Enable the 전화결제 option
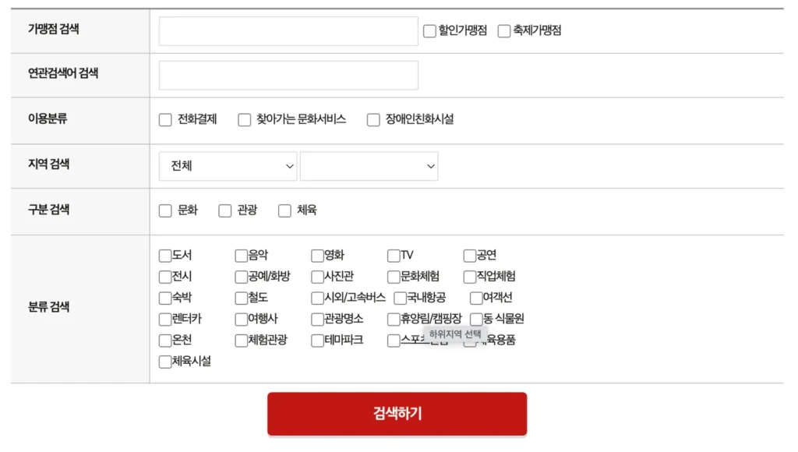 [x=165, y=119]
